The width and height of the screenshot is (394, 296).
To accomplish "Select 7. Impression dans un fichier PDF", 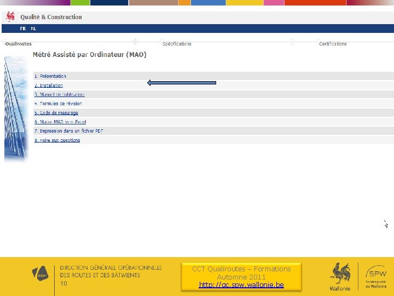I will [69, 131].
